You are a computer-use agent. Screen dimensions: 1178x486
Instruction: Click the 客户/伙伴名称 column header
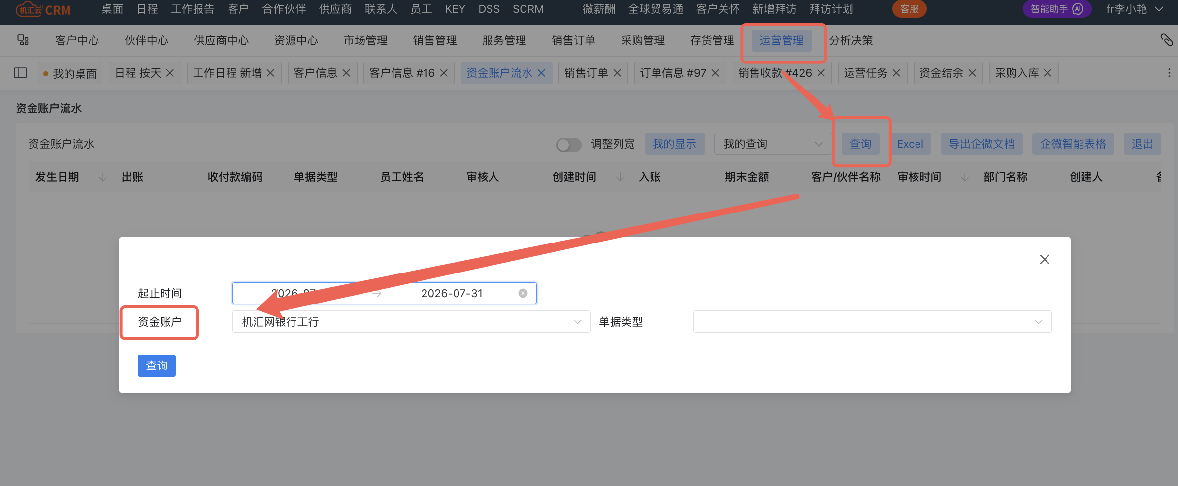846,177
